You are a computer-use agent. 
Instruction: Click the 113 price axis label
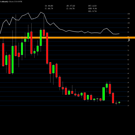(x=129, y=14)
